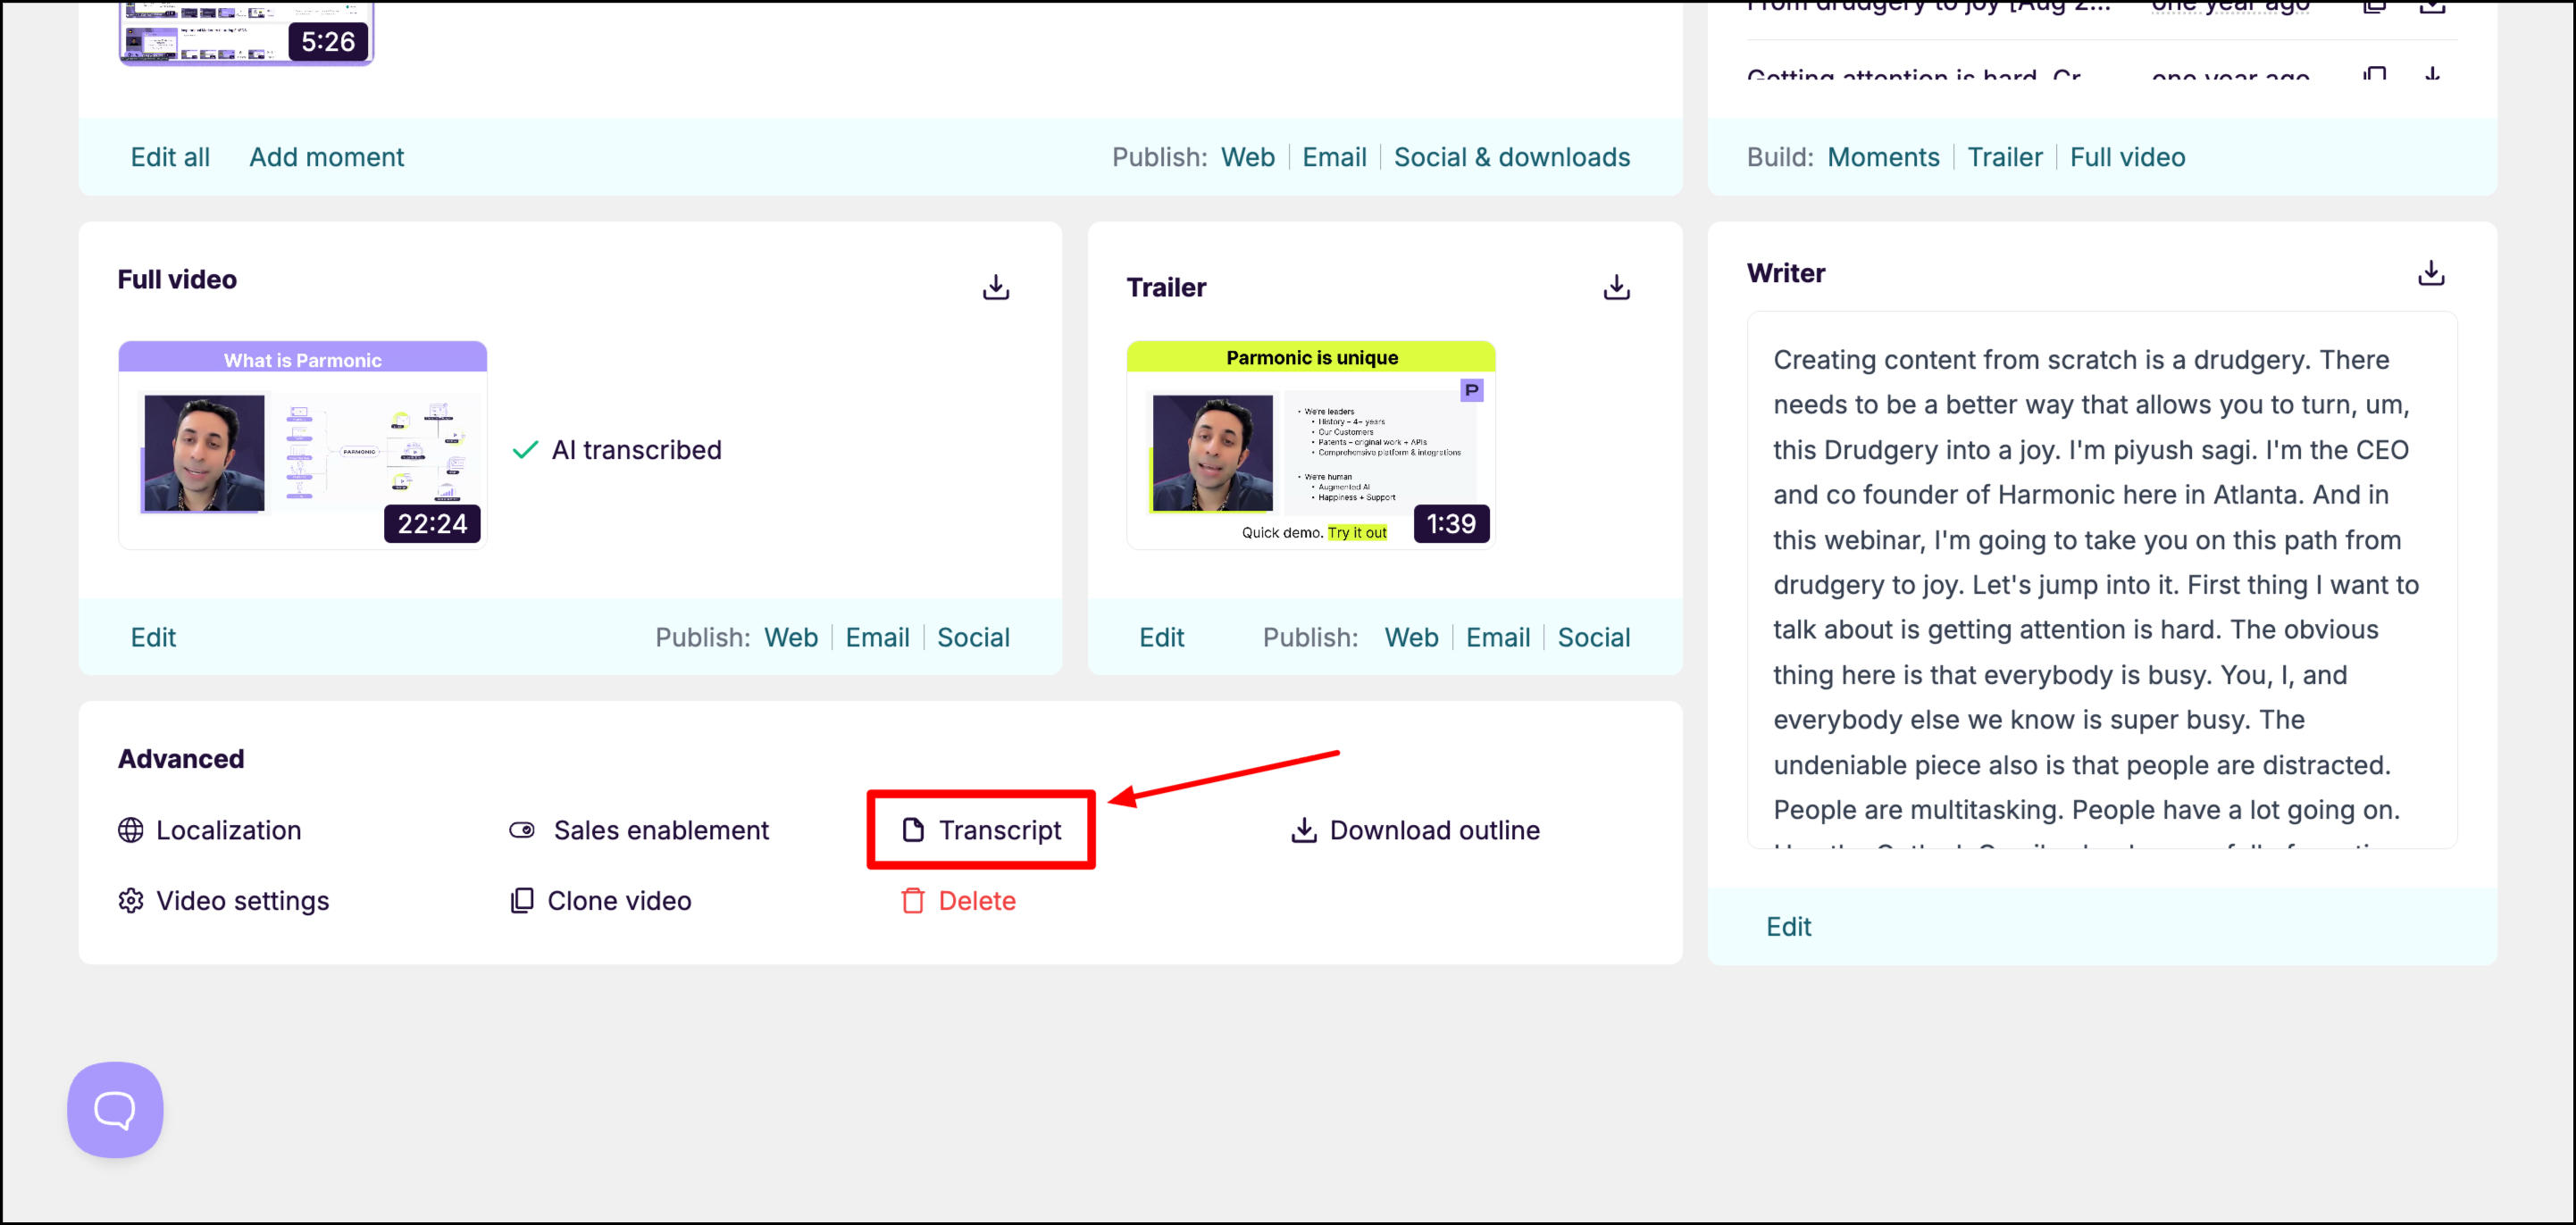Click Add moment link
2576x1225 pixels.
tap(326, 157)
